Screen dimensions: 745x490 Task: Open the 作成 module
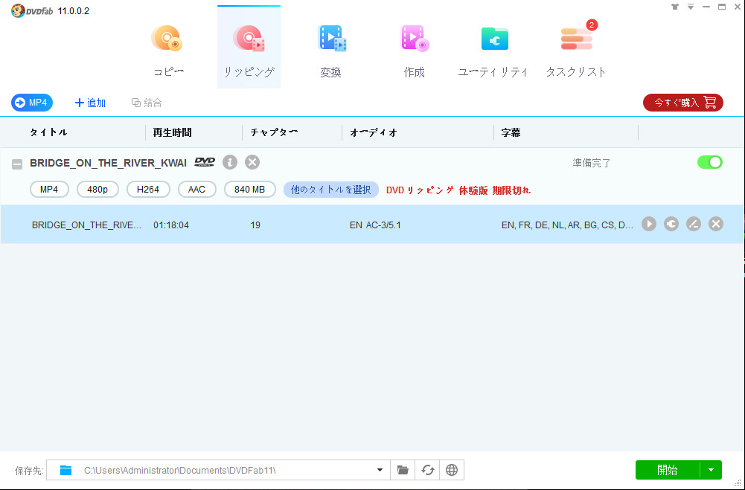414,49
